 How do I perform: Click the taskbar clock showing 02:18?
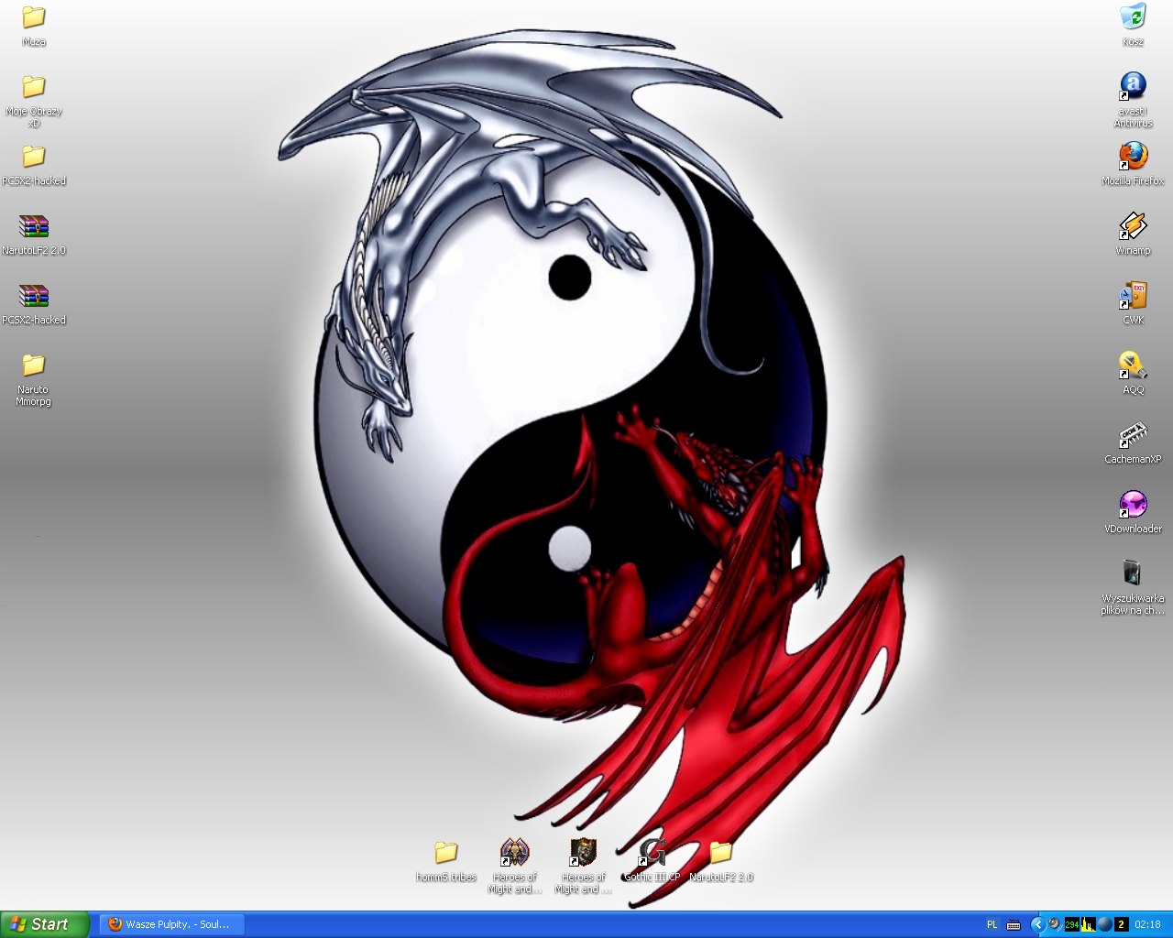[1147, 924]
